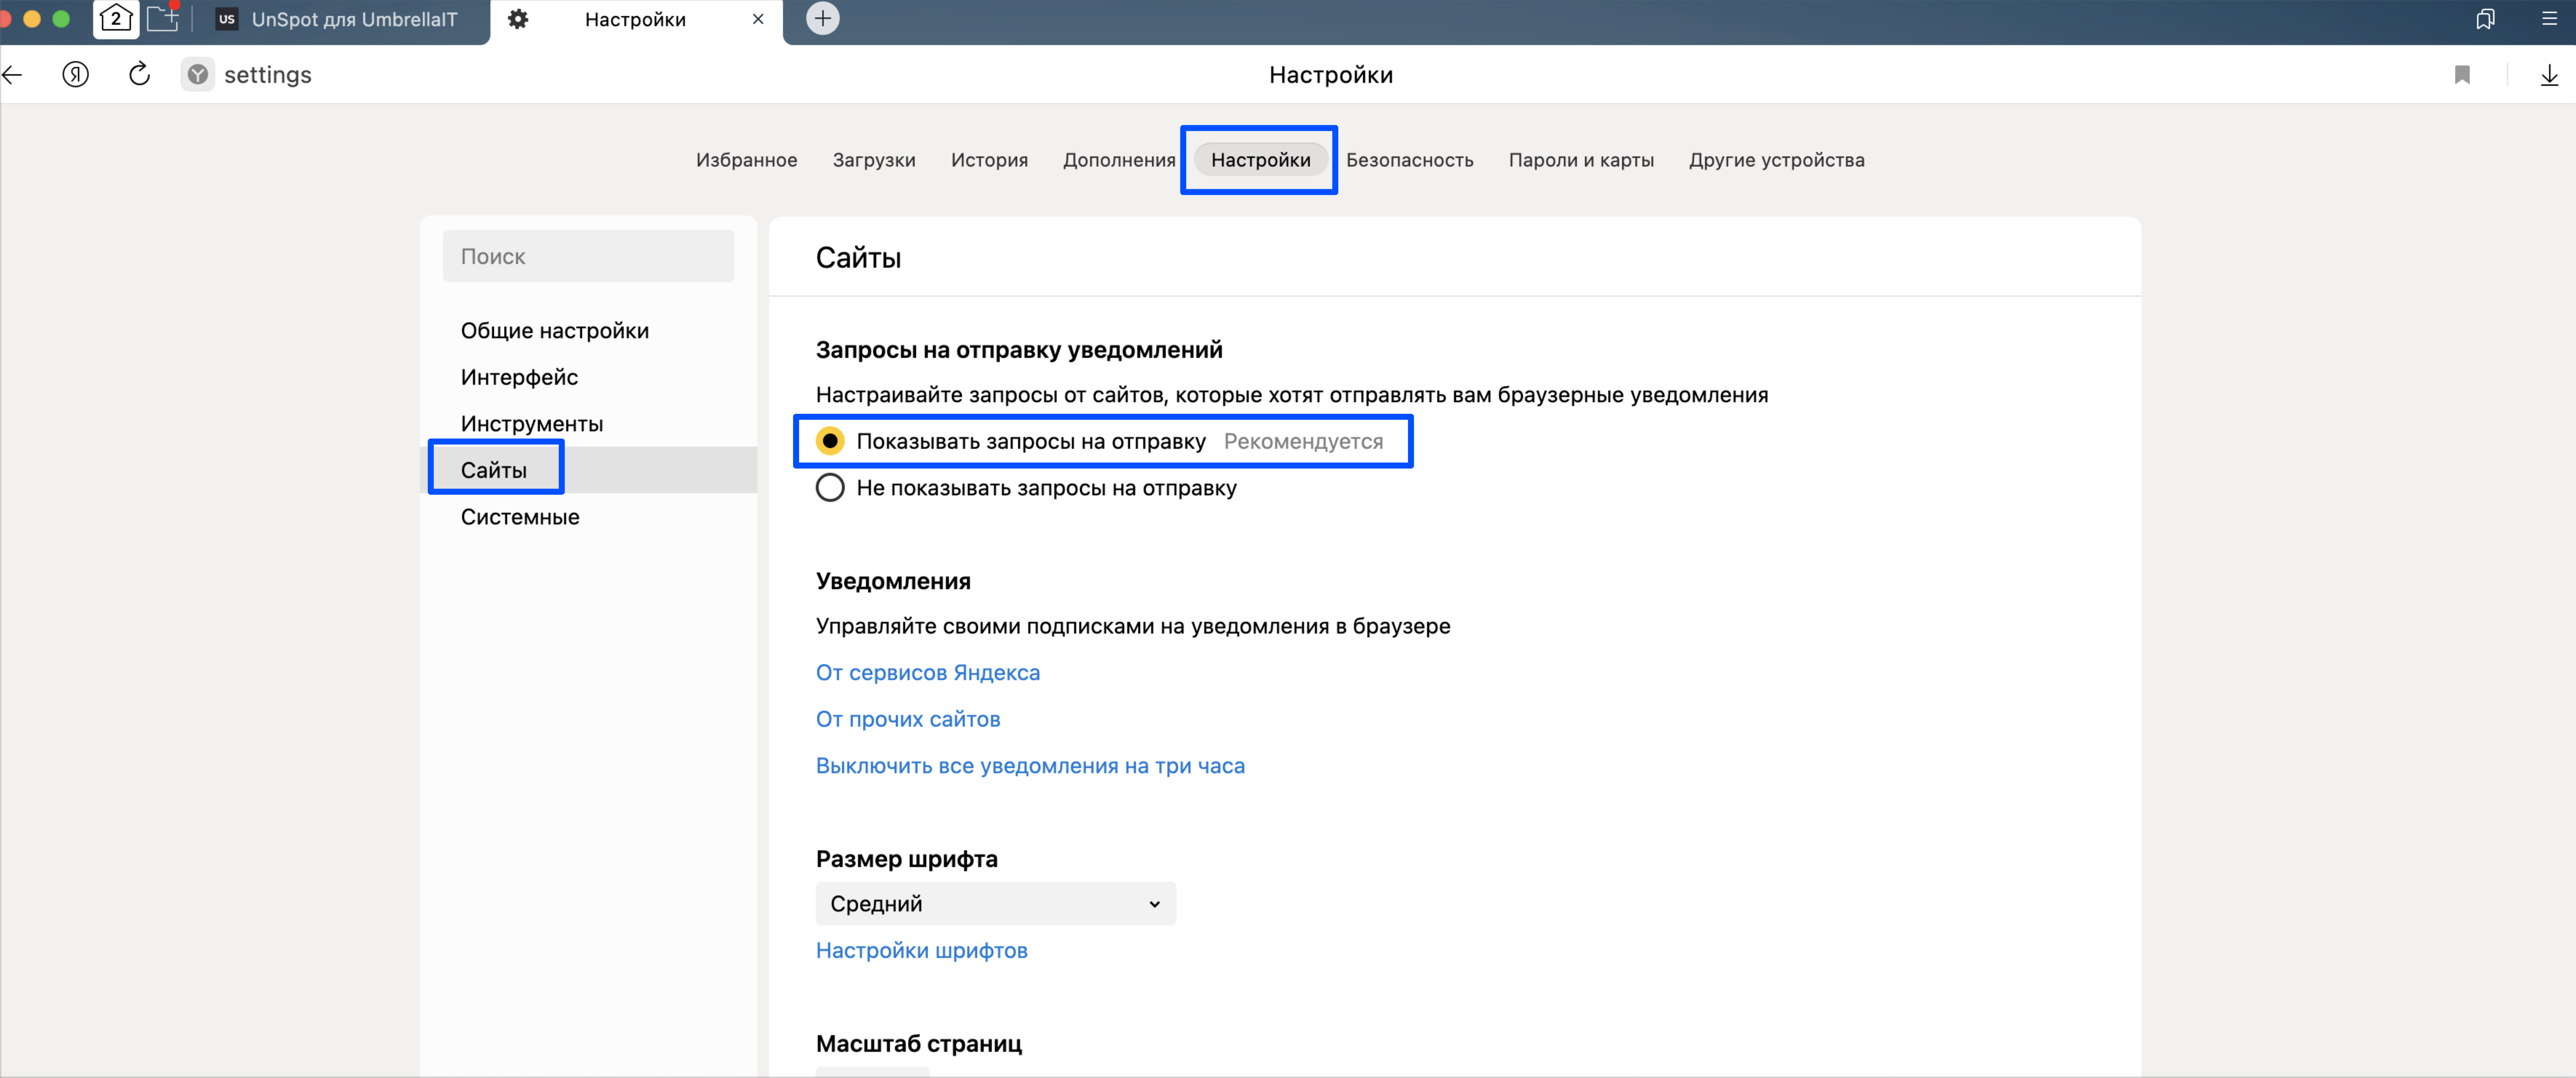Close the Настройки browser tab
Viewport: 2576px width, 1078px height.
pyautogui.click(x=758, y=19)
